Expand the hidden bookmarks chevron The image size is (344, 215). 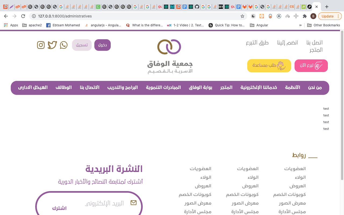(300, 25)
